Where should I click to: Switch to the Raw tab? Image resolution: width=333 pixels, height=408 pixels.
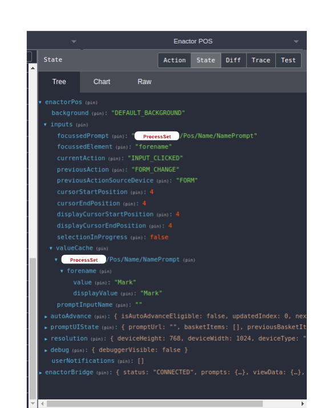(x=144, y=82)
